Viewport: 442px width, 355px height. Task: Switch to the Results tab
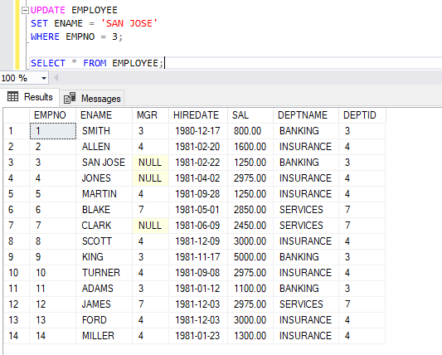30,97
